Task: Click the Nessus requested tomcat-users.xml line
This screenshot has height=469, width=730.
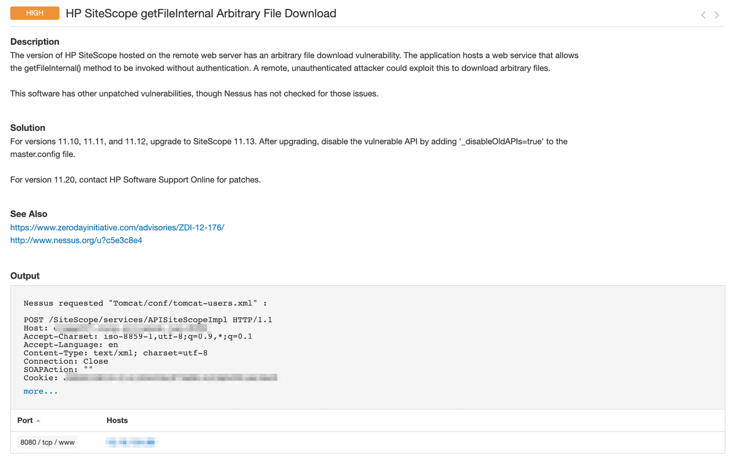Action: point(145,303)
